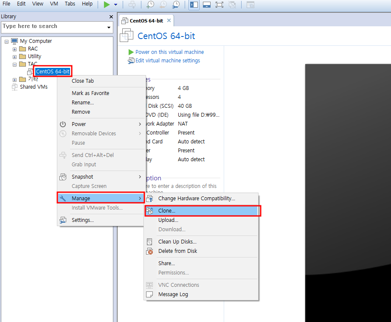Click the wrench icon beside Manage
Screen dimensions: 391x322
63,199
